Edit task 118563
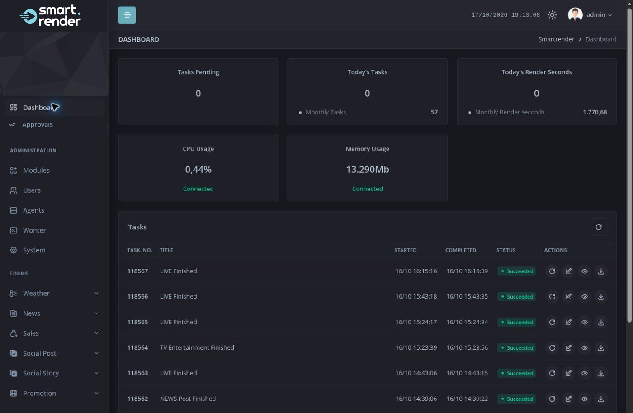 pyautogui.click(x=568, y=373)
